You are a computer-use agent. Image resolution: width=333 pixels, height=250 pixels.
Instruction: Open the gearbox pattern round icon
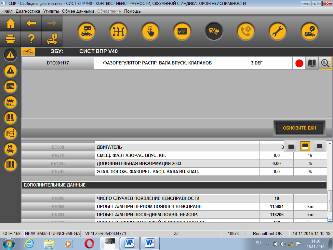tap(118, 31)
